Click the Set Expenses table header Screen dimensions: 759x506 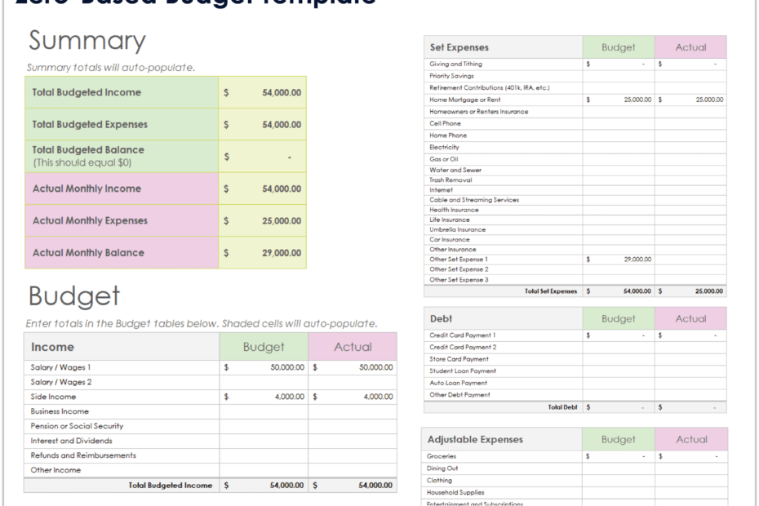pos(504,47)
